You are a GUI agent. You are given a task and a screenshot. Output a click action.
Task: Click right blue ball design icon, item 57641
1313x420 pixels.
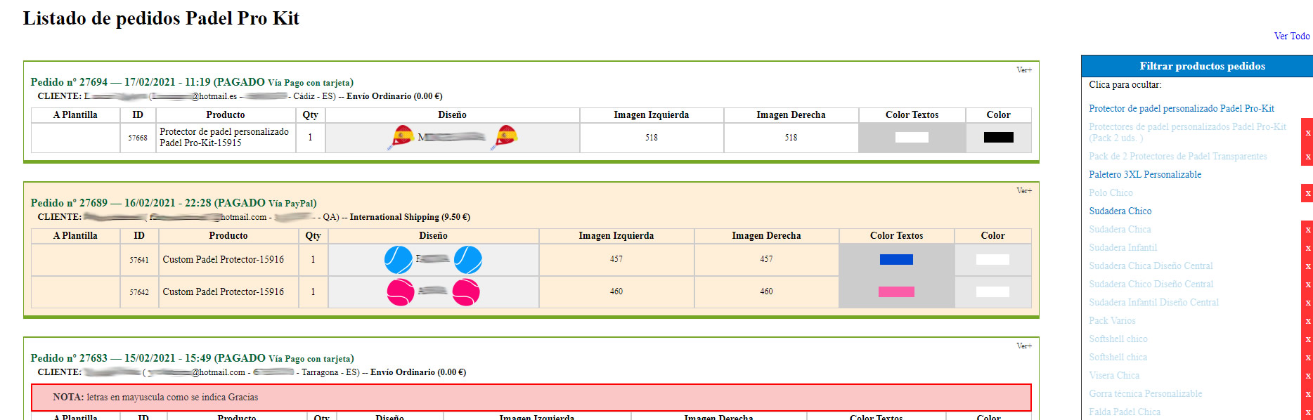[468, 259]
